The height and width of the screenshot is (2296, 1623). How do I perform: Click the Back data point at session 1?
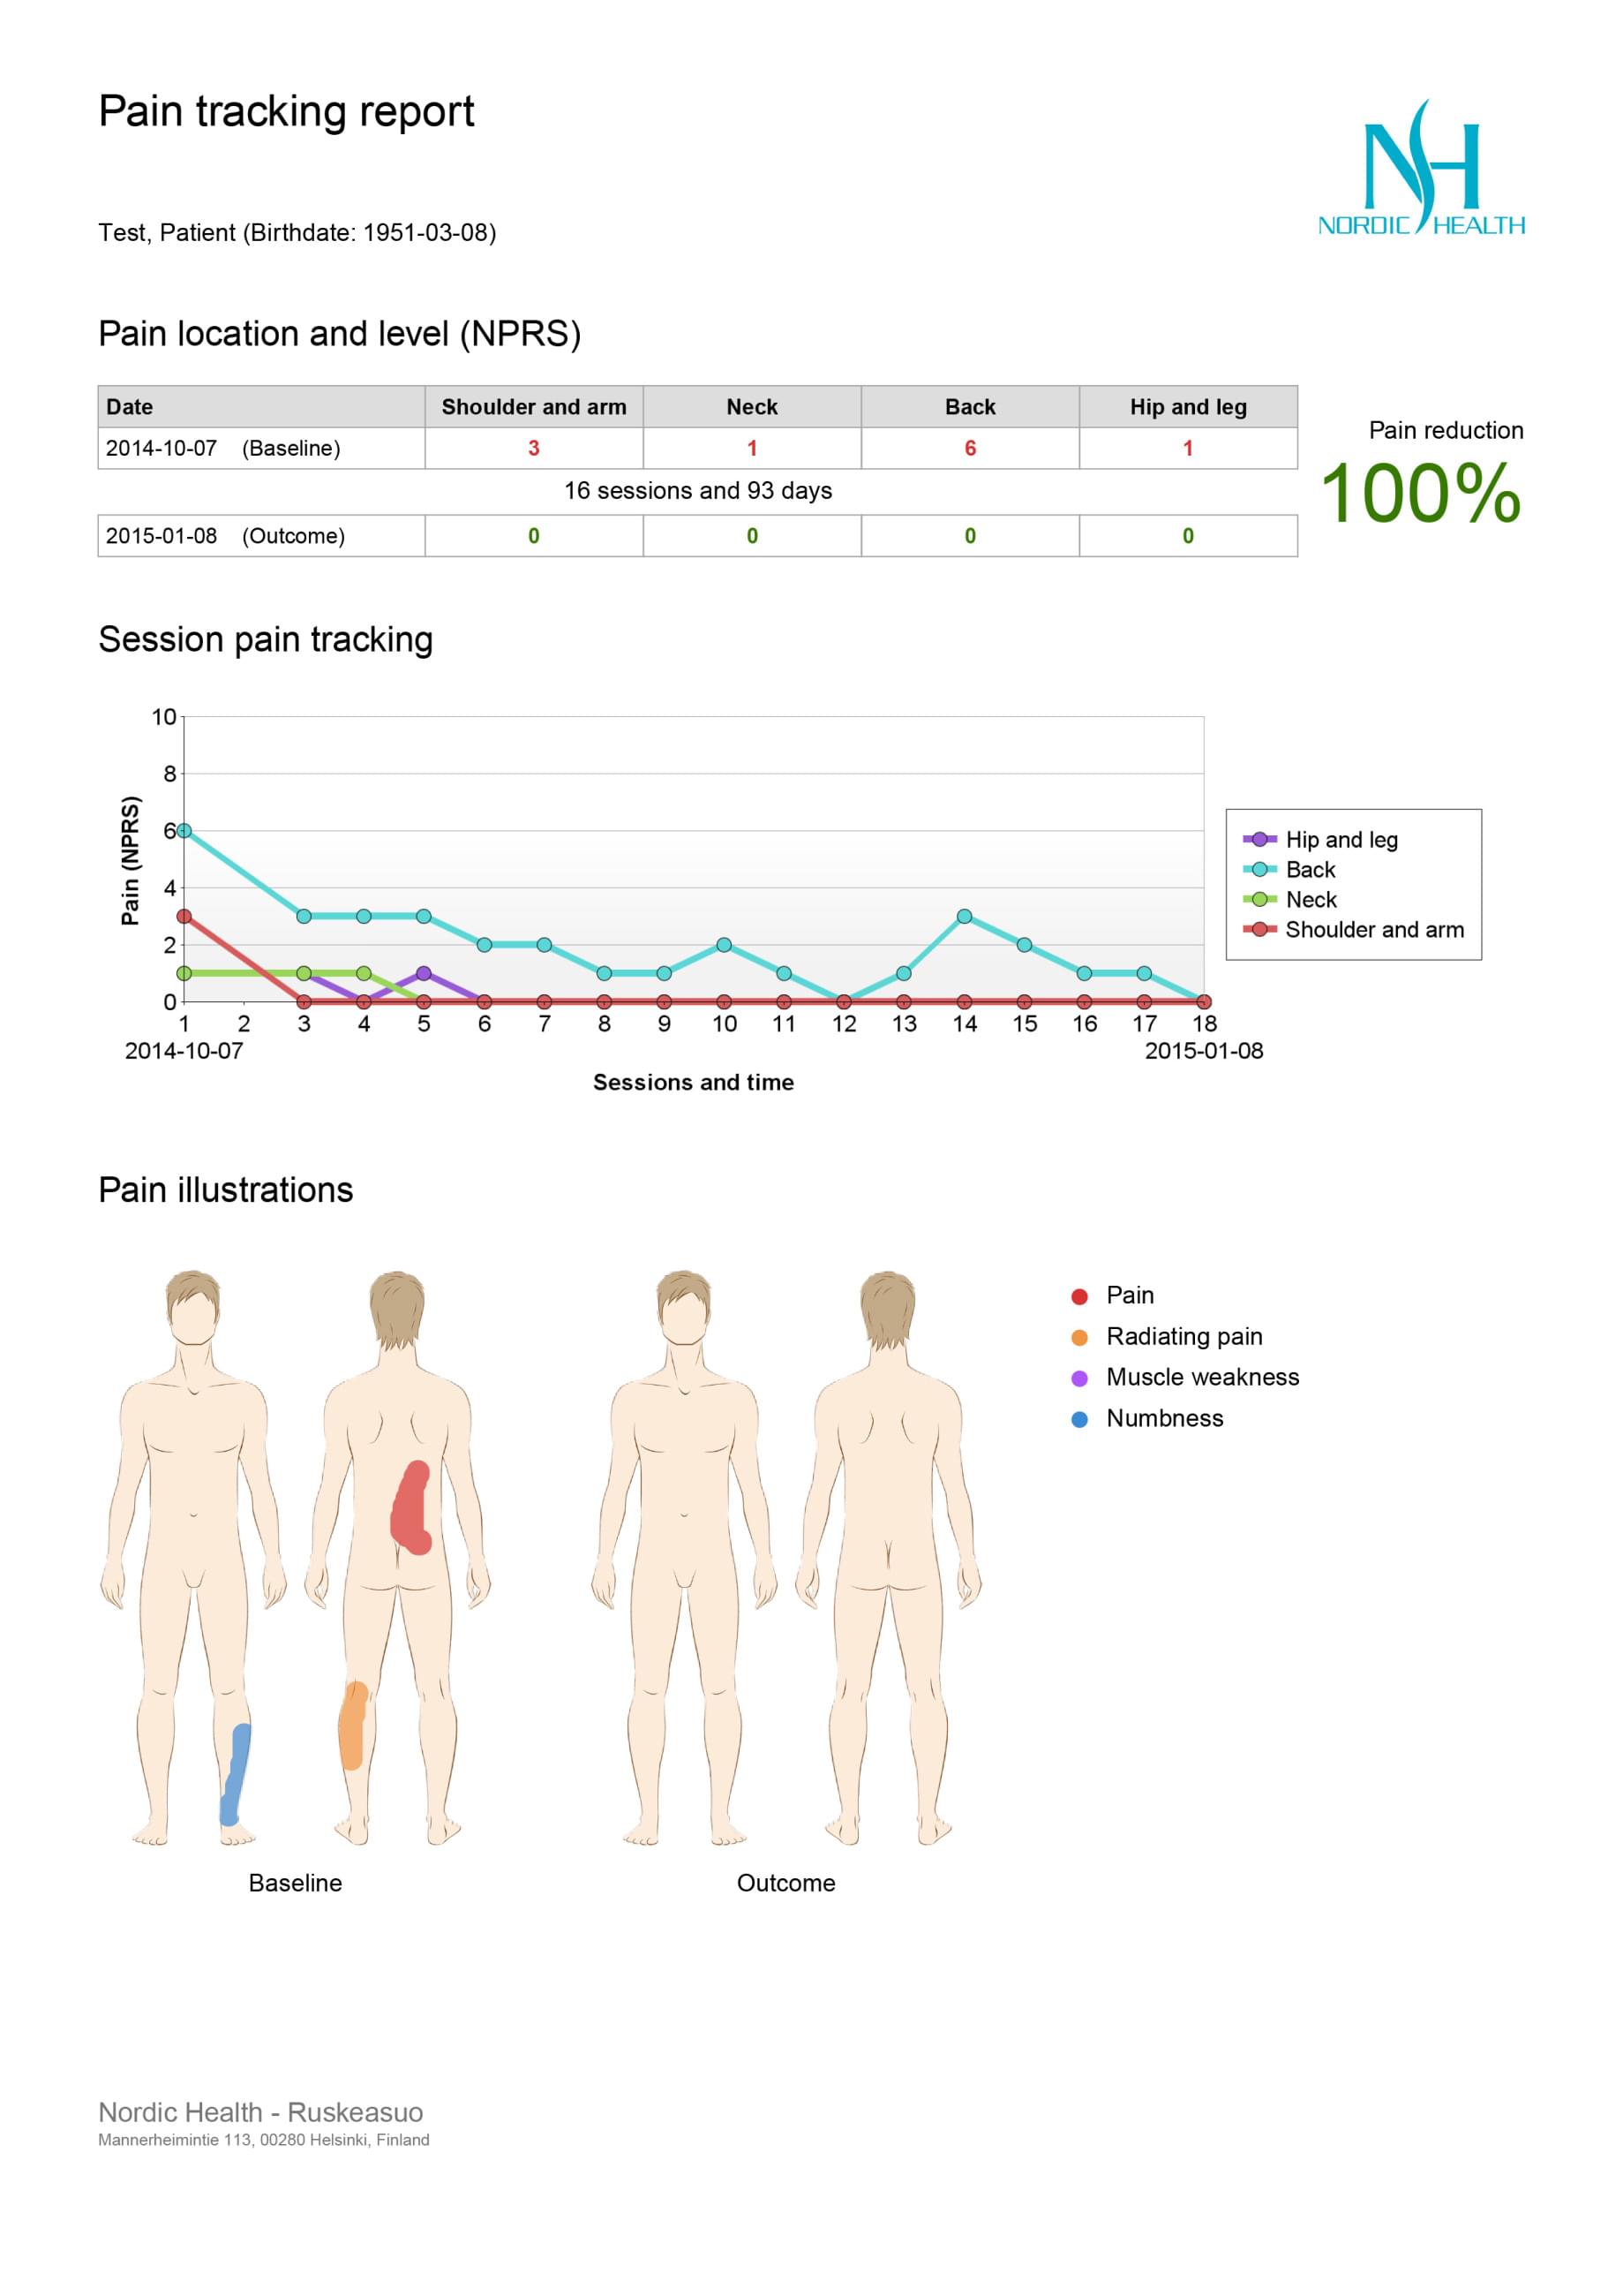(x=184, y=830)
